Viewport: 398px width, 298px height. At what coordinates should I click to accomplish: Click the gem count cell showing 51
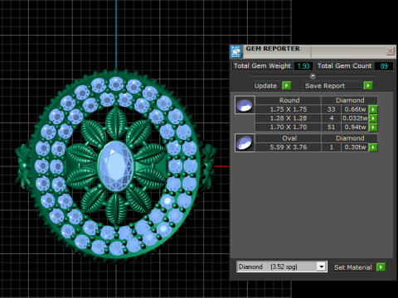pos(331,127)
